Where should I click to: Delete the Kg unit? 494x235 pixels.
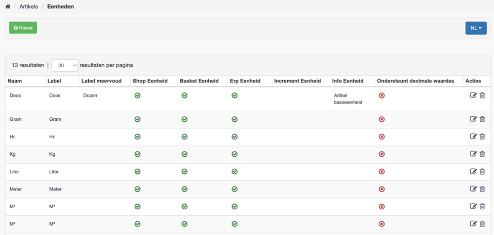[x=482, y=154]
